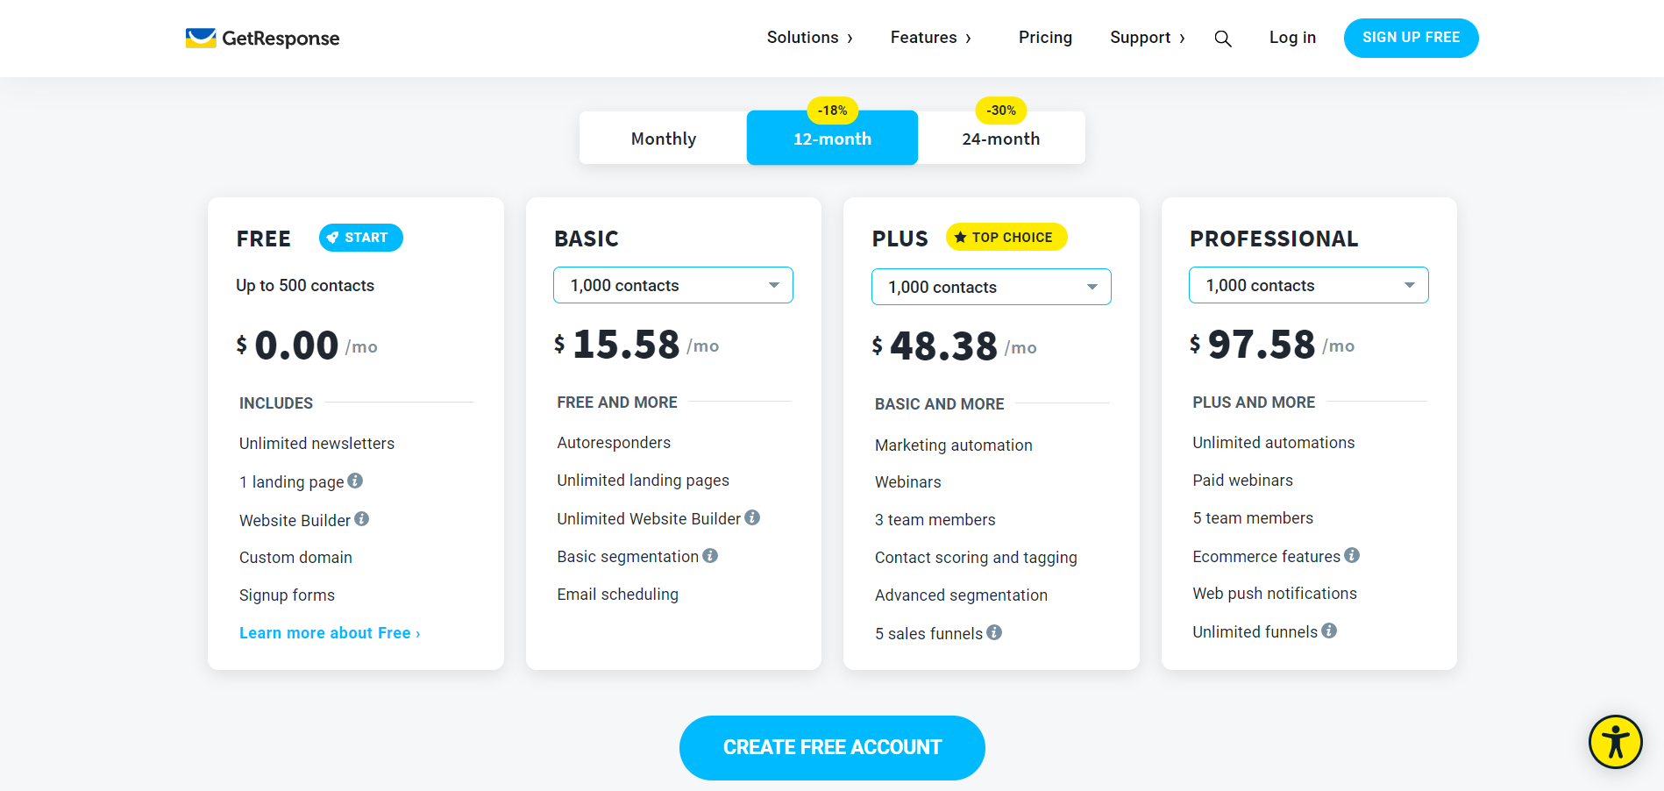
Task: Expand the Features menu
Action: coord(931,38)
